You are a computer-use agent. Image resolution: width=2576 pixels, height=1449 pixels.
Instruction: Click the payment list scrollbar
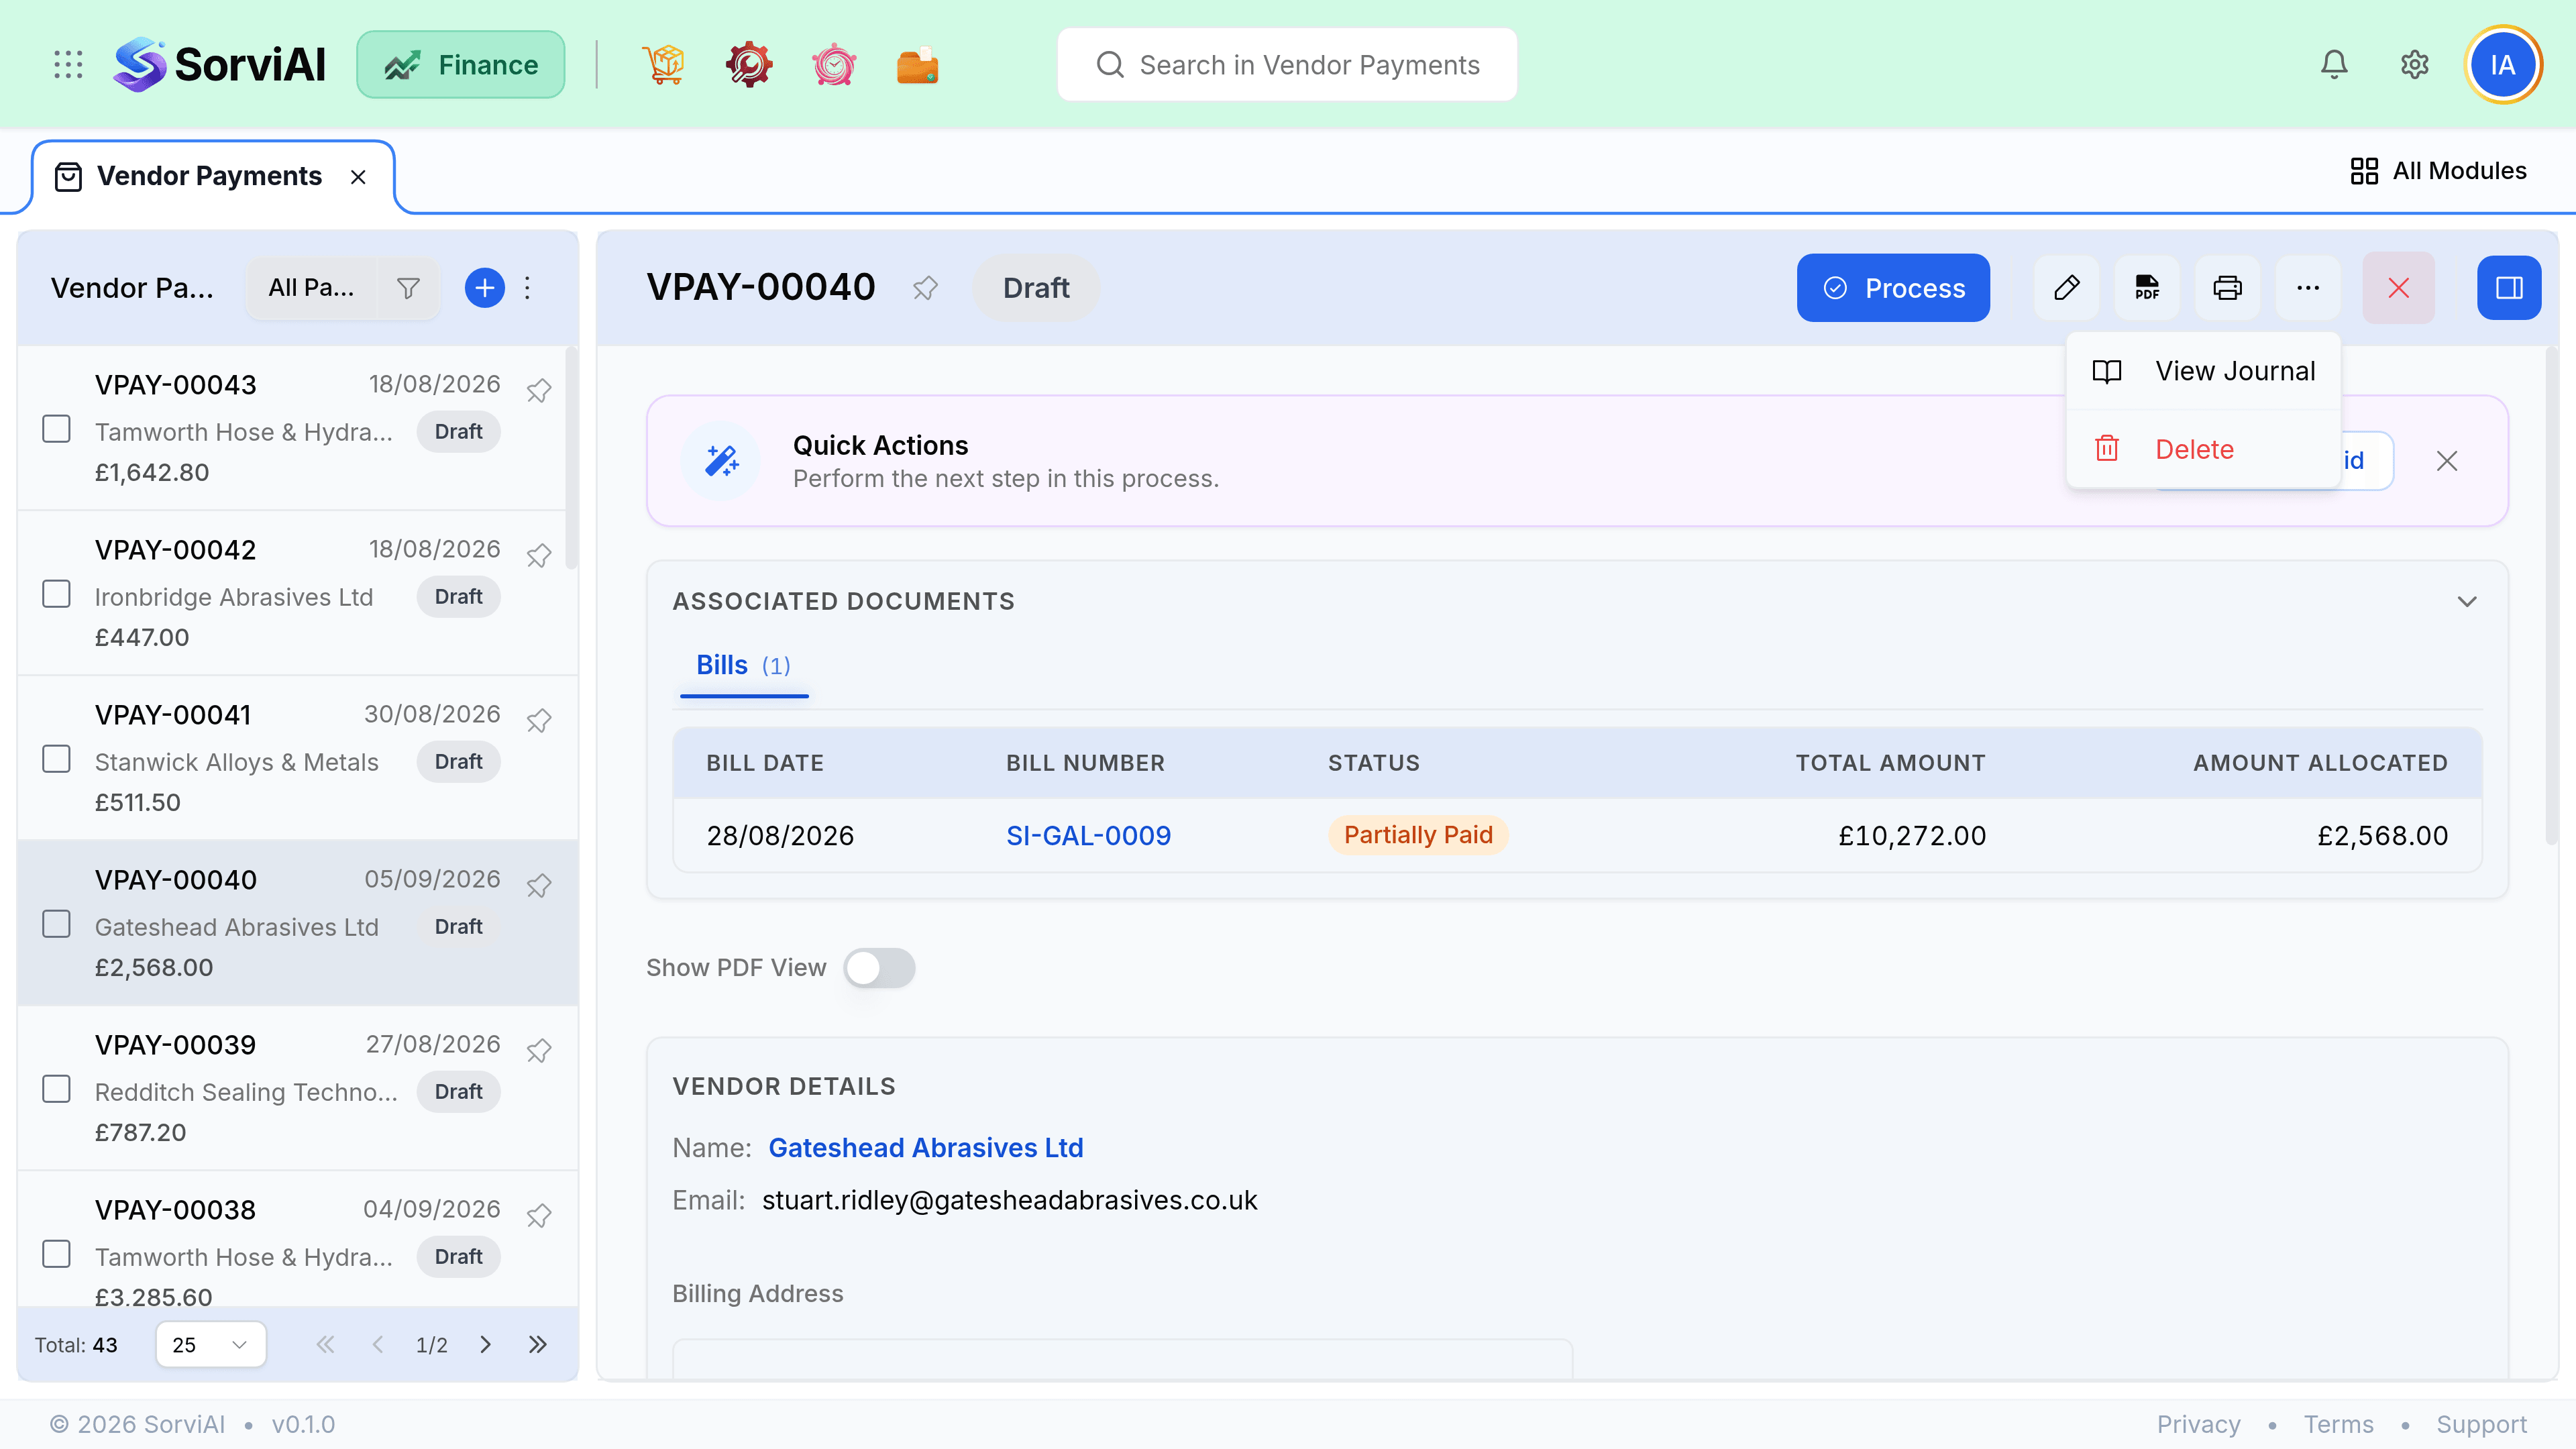(571, 458)
